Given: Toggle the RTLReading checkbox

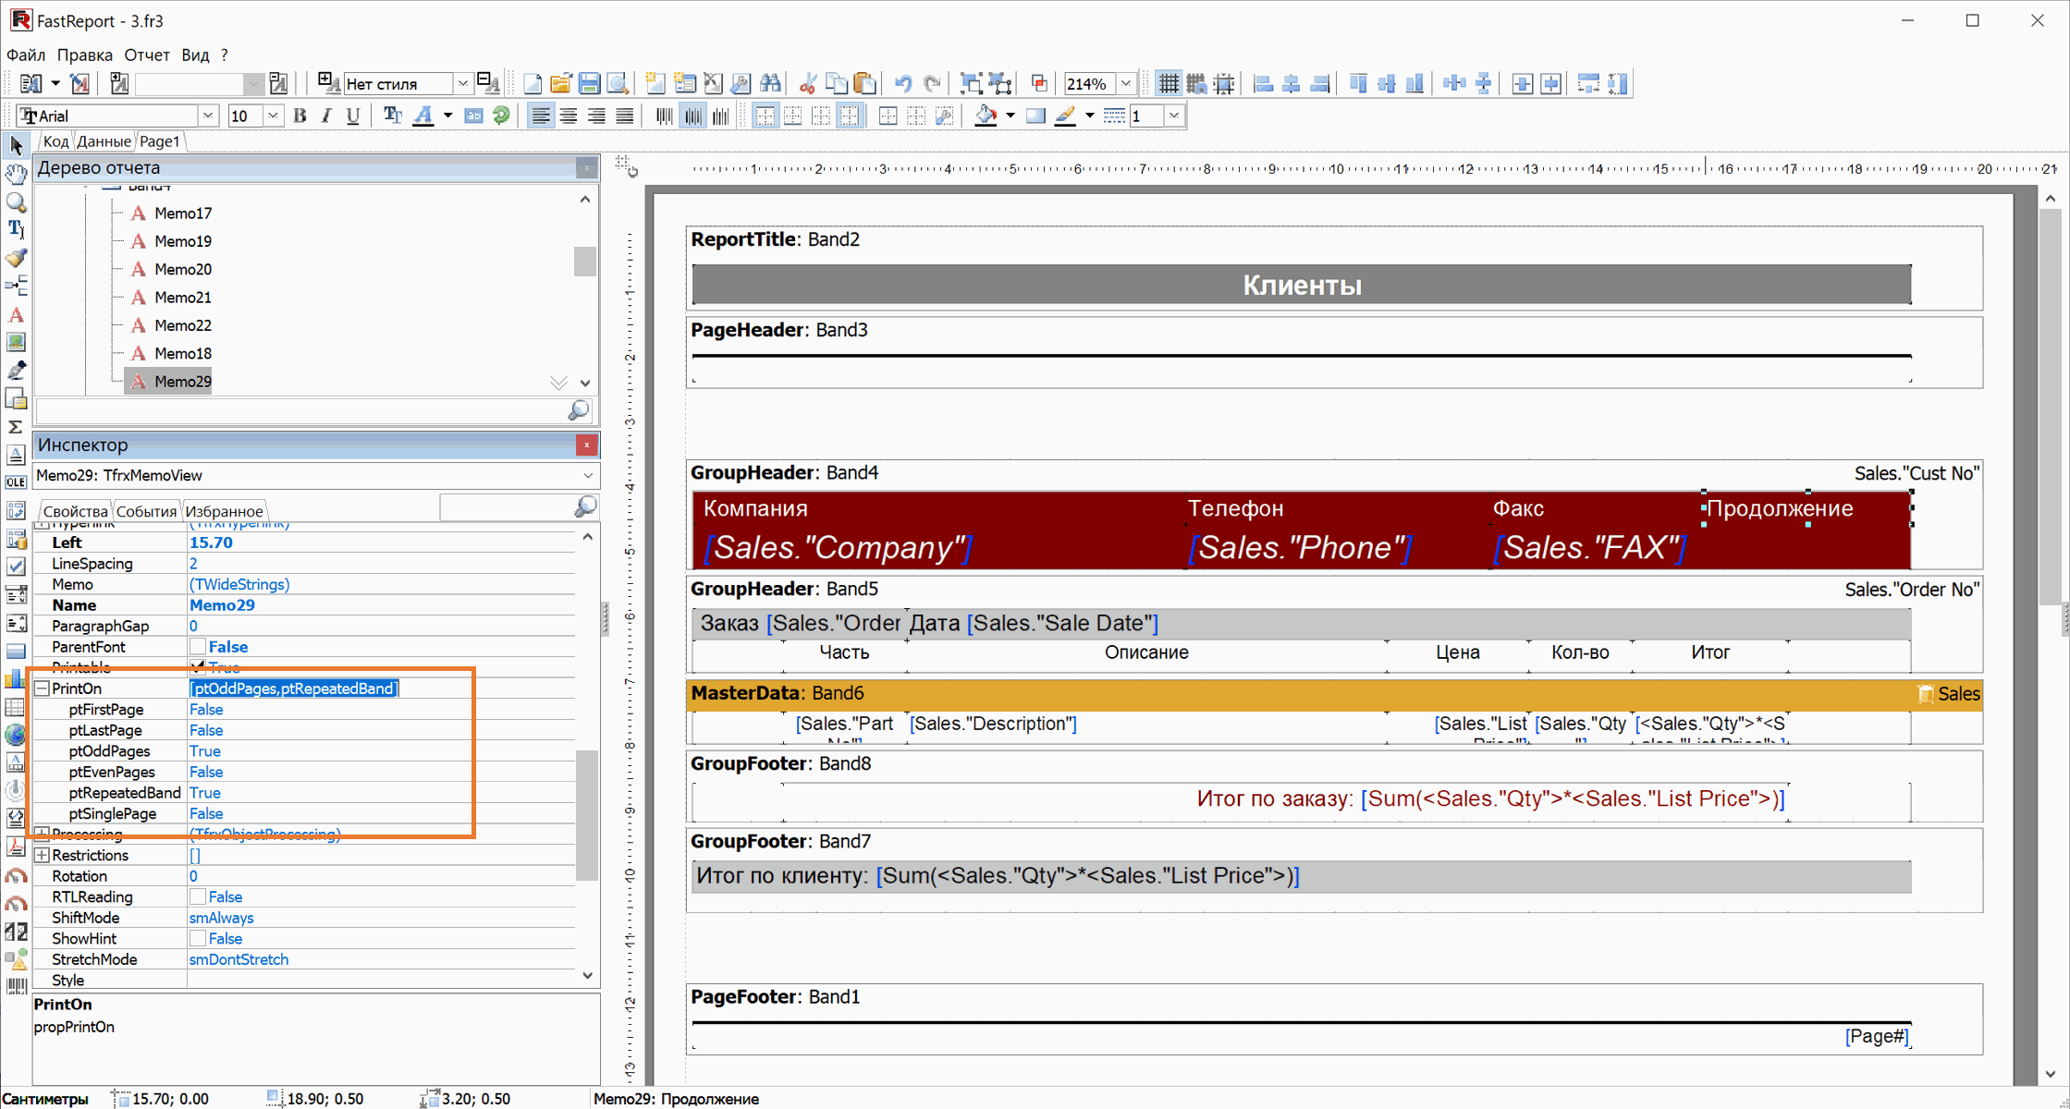Looking at the screenshot, I should point(197,896).
